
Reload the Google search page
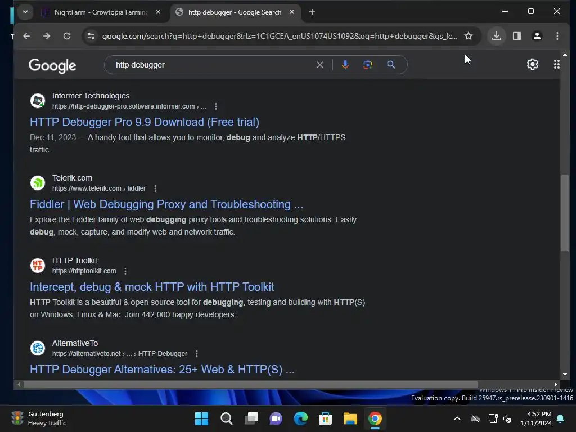click(x=67, y=36)
